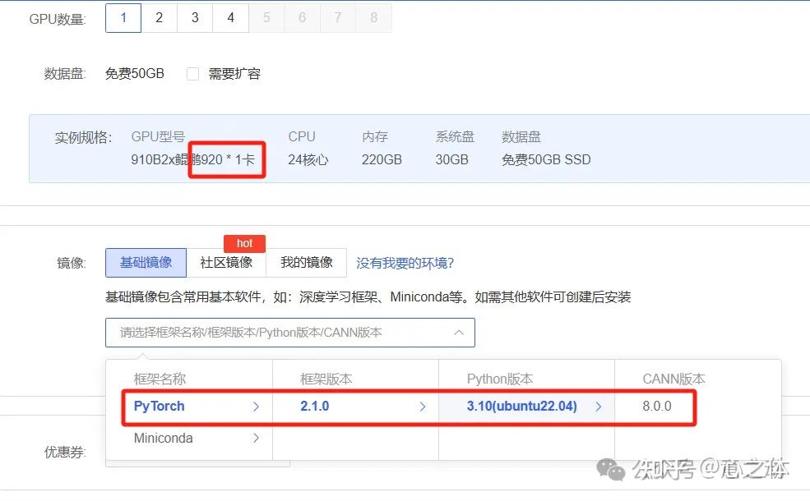810x501 pixels.
Task: Collapse the framework selection dropdown chevron
Action: 460,333
